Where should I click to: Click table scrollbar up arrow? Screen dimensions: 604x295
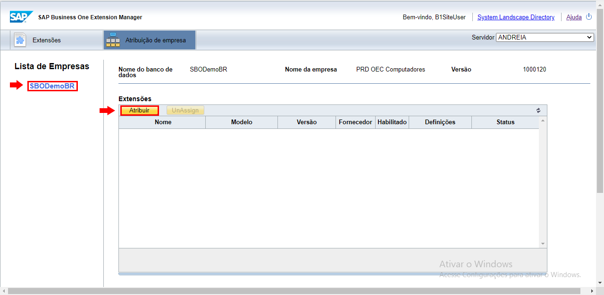point(543,120)
